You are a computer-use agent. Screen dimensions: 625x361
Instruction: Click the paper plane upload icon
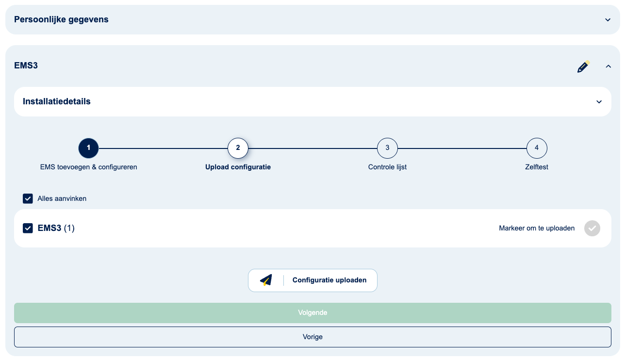(266, 280)
